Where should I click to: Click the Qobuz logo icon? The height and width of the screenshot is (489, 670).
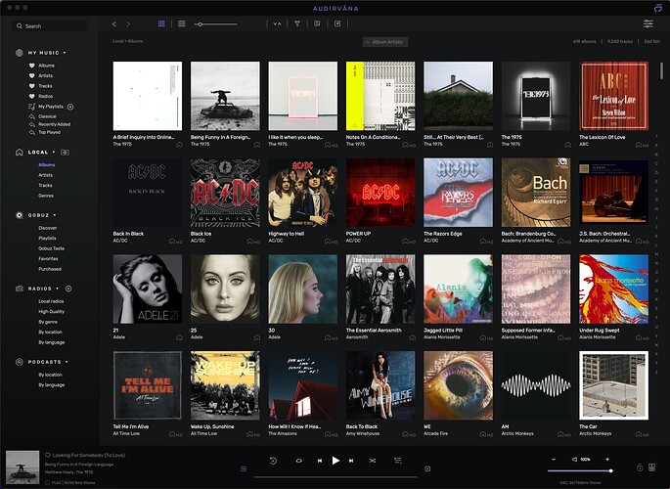click(x=20, y=215)
